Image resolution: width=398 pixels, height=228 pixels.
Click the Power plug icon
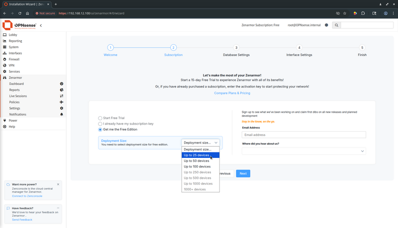4,120
